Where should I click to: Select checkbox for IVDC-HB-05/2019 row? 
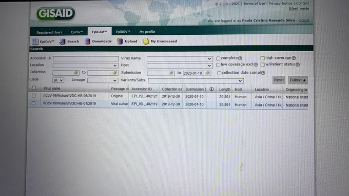pos(33,96)
